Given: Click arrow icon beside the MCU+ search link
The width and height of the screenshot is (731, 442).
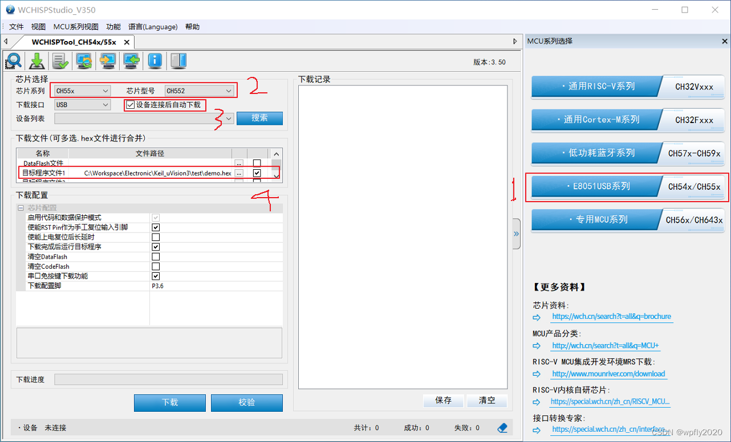Looking at the screenshot, I should (x=537, y=346).
